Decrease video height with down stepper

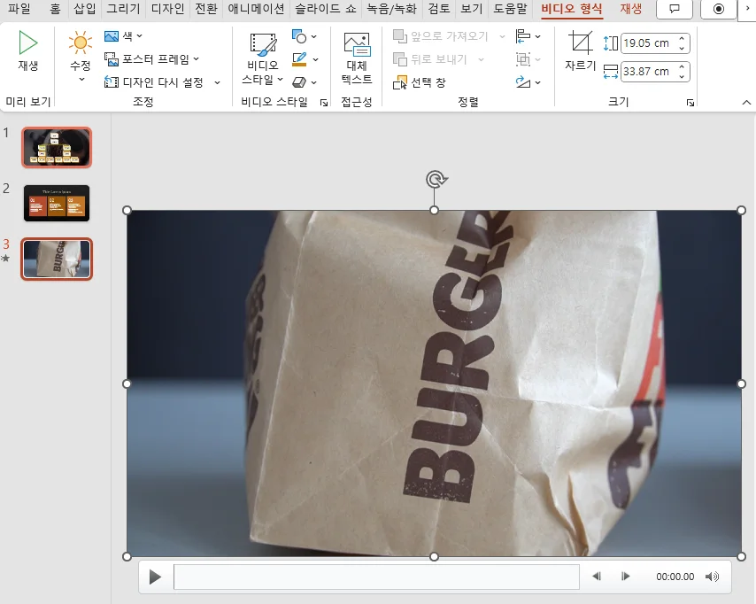(x=682, y=48)
